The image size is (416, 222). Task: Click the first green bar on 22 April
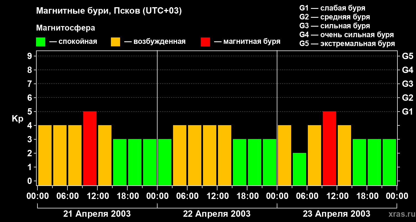tap(165, 162)
